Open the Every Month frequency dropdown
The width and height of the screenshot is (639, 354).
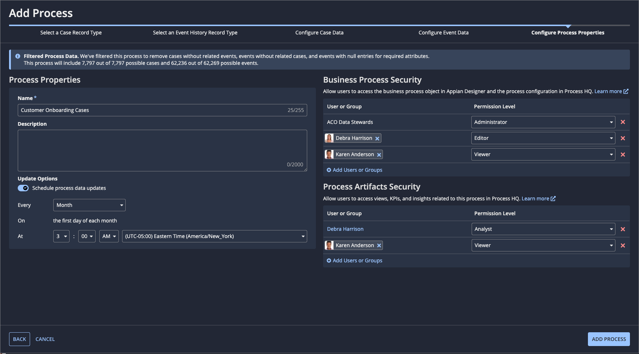(x=89, y=205)
